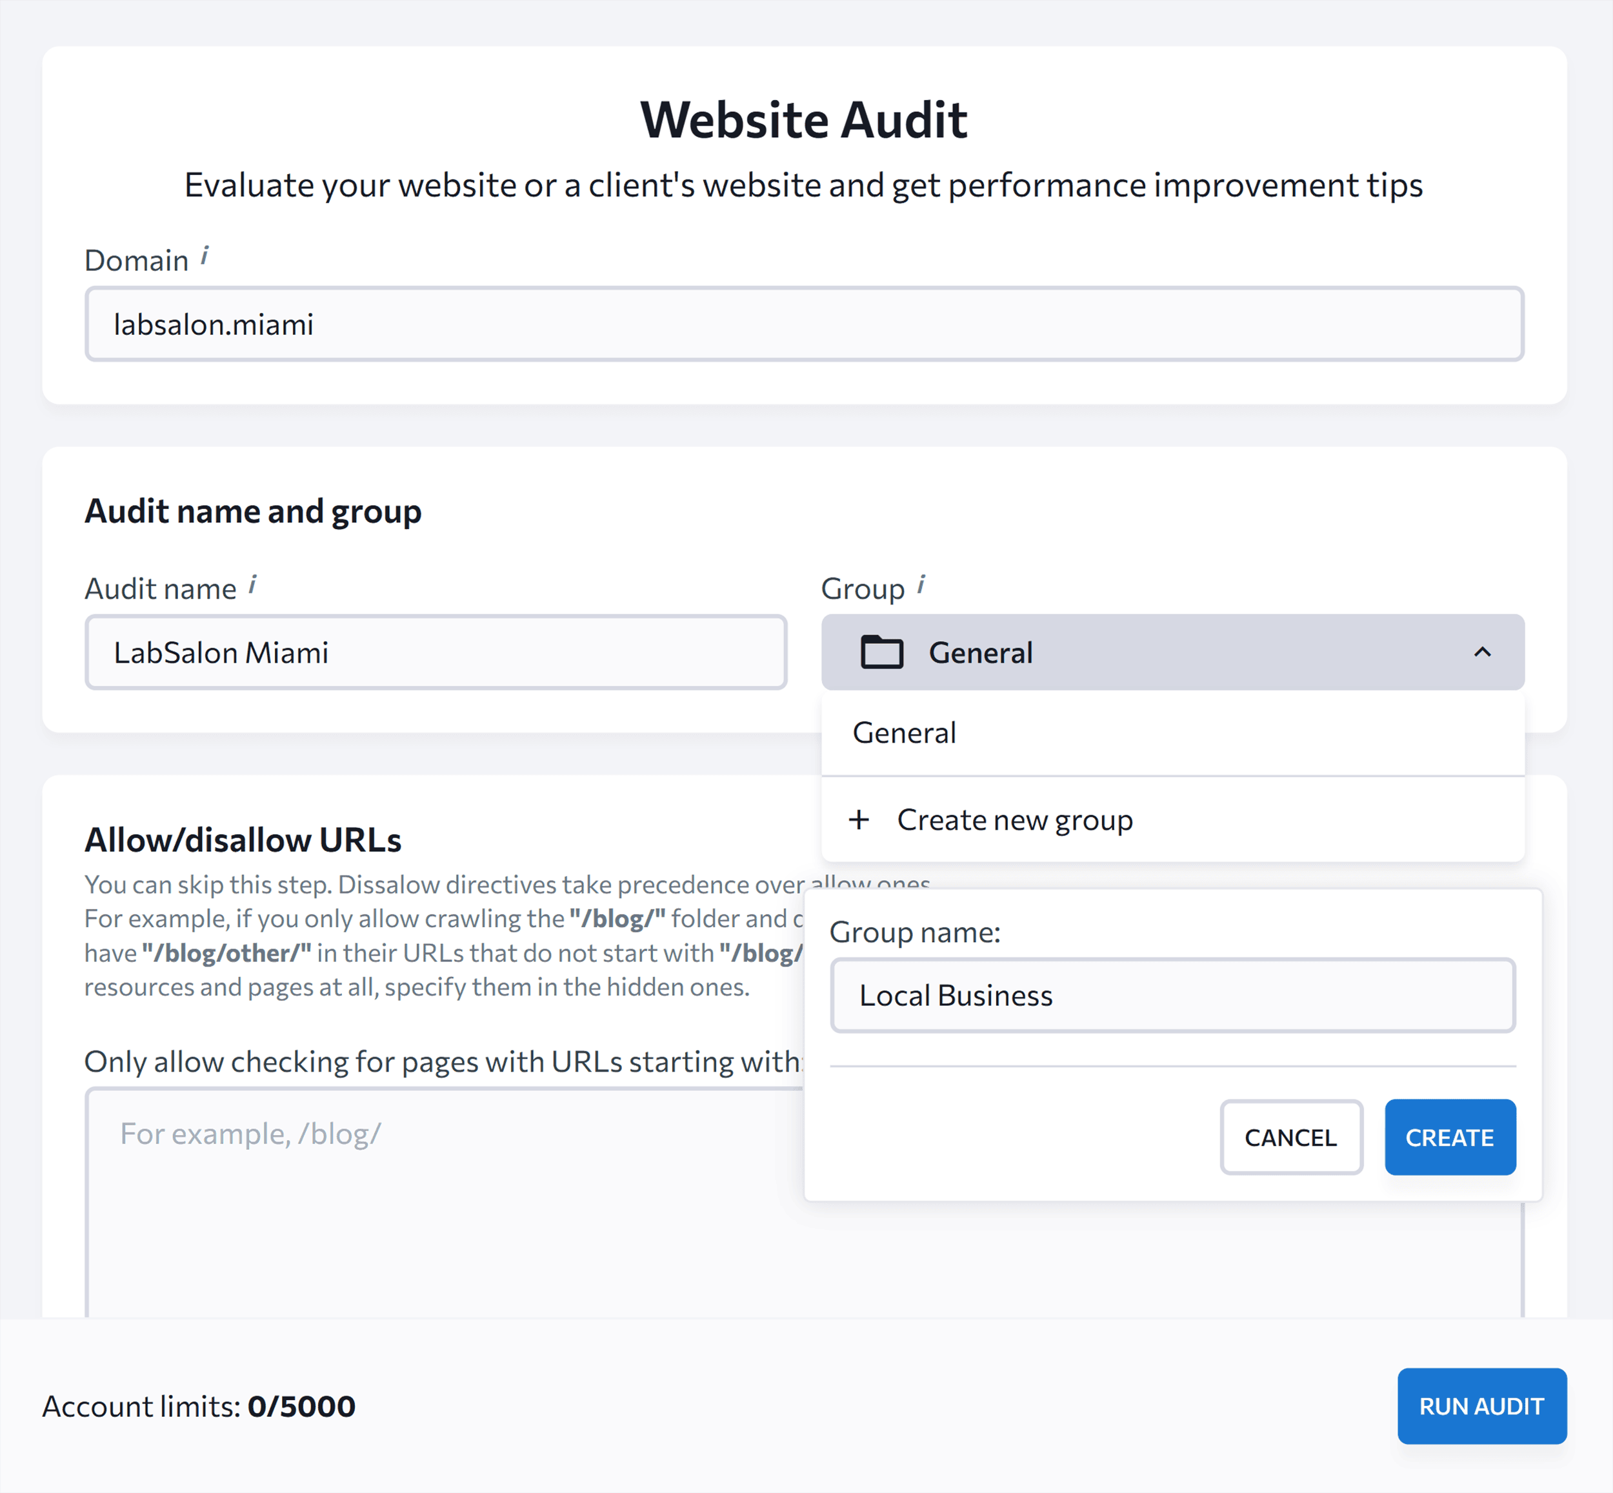The width and height of the screenshot is (1613, 1493).
Task: Click the Website Audit page heading
Action: 805,119
